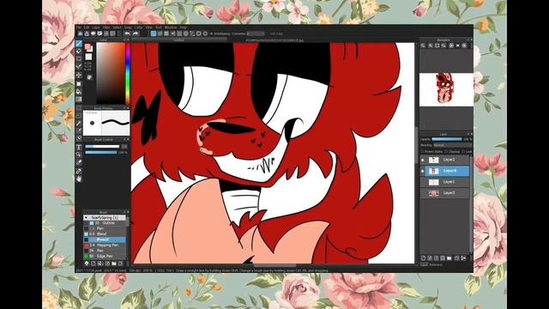Image resolution: width=549 pixels, height=309 pixels.
Task: Select the Blend brush in the brush list
Action: (x=105, y=233)
